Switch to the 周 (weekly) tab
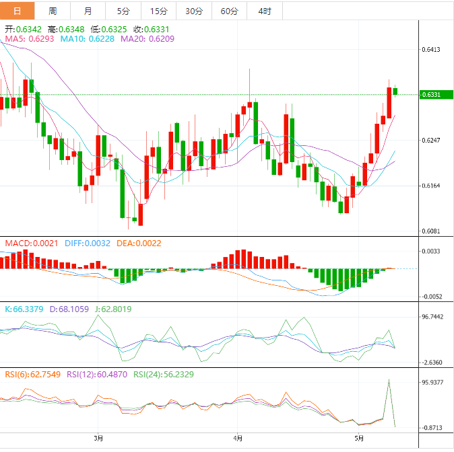 click(x=53, y=11)
